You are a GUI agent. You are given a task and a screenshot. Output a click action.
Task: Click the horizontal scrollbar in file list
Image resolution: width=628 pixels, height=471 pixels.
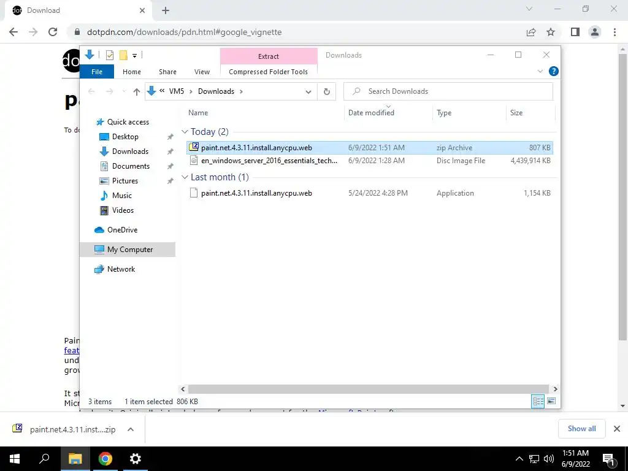(368, 389)
